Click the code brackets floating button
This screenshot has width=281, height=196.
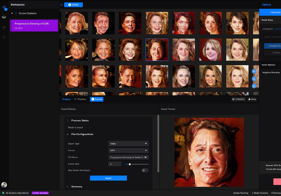tap(254, 71)
